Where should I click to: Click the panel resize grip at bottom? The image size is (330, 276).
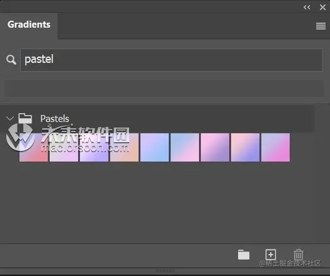click(165, 270)
